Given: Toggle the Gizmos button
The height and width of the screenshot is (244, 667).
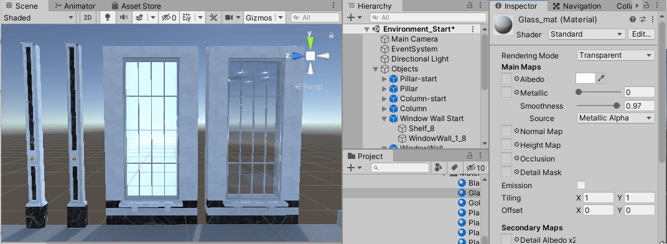Looking at the screenshot, I should coord(259,17).
